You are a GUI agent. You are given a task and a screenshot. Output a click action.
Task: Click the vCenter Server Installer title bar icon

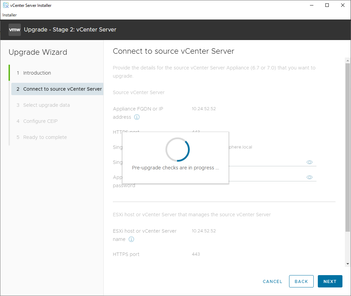(x=6, y=5)
